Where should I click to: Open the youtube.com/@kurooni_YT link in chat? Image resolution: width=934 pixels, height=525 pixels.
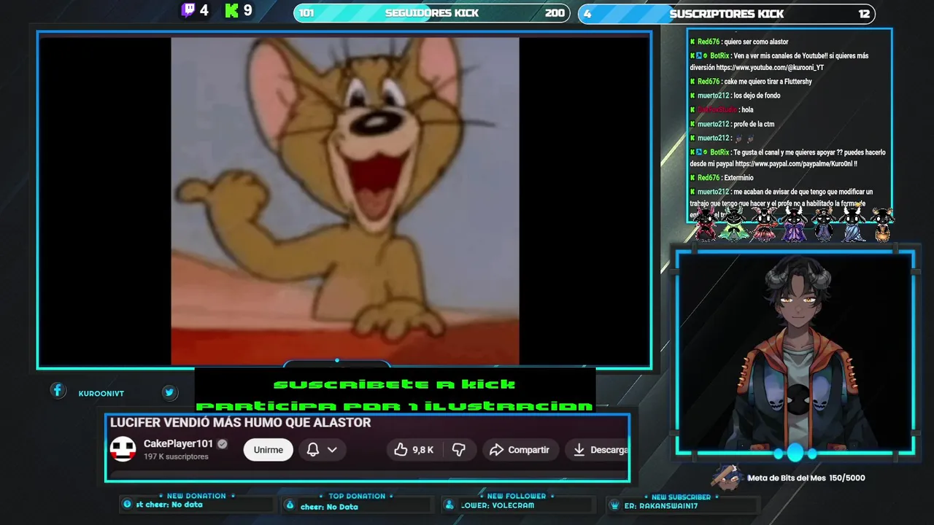(770, 68)
